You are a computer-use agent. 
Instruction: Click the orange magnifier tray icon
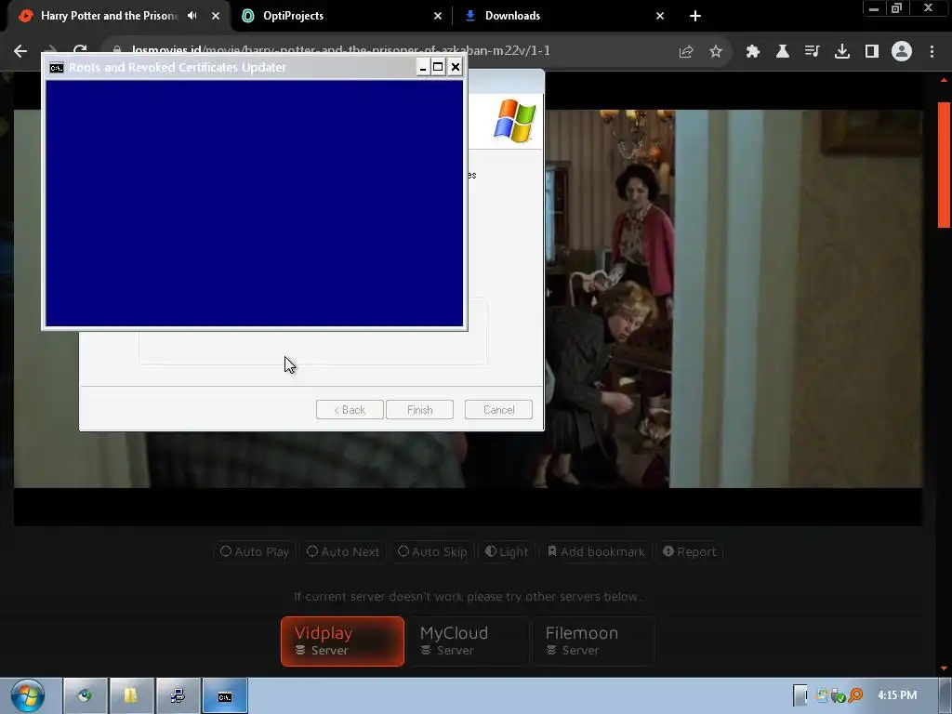[x=856, y=695]
